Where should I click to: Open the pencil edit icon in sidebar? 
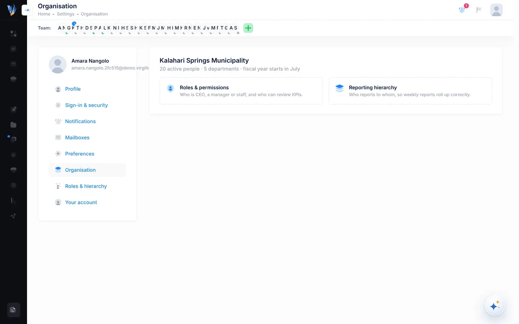(x=13, y=109)
